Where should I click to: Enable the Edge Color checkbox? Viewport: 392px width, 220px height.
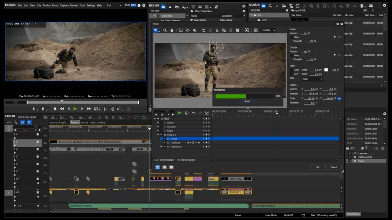[x=292, y=70]
